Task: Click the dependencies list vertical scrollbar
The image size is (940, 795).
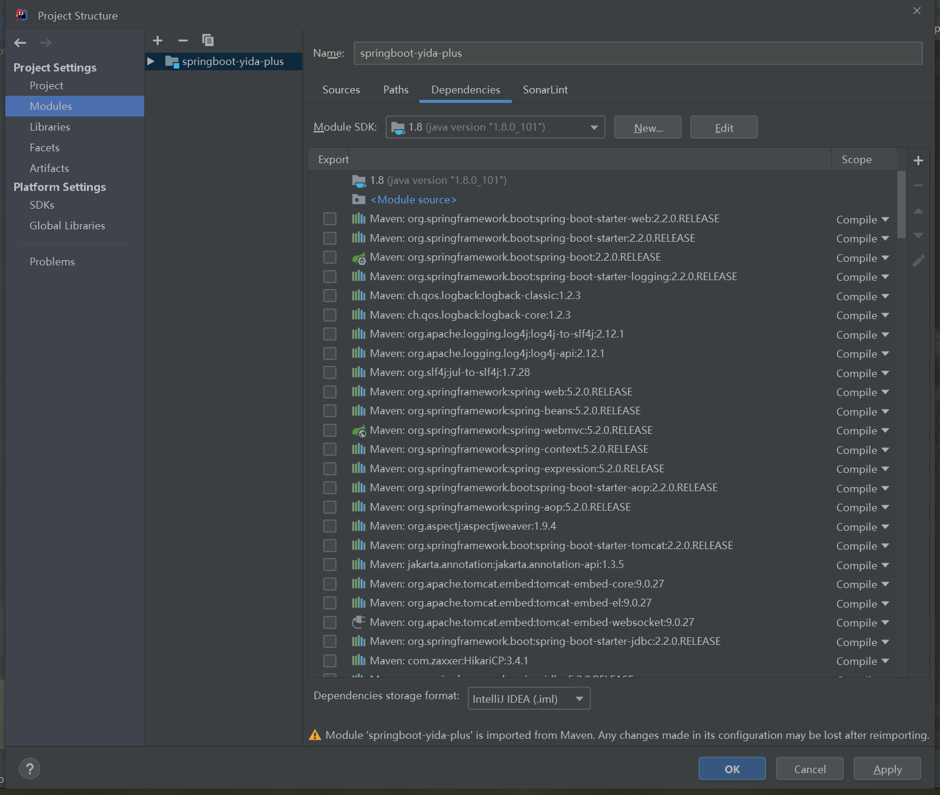Action: (901, 205)
